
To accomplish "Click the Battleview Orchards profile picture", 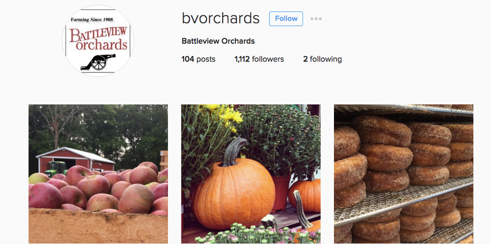I will pos(98,40).
